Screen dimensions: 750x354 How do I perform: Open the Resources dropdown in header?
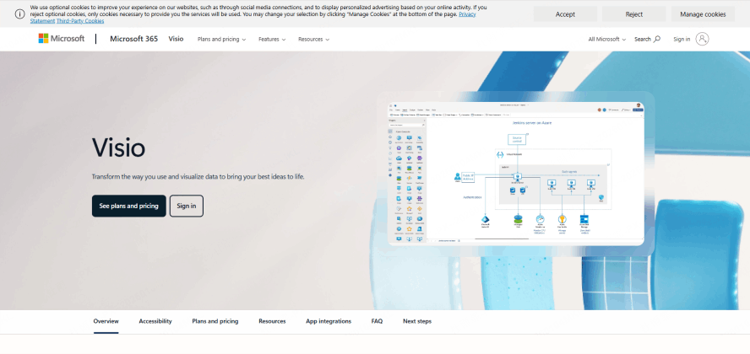313,40
